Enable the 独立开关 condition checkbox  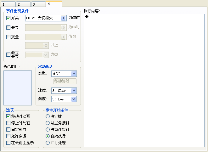[8, 54]
